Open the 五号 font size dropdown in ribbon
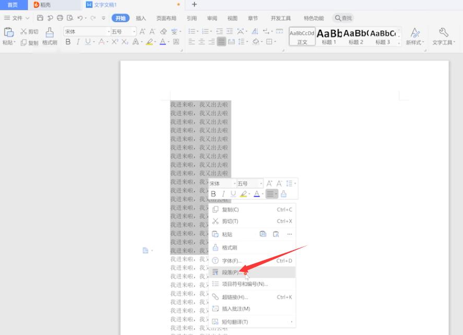This screenshot has width=463, height=335. tap(134, 32)
